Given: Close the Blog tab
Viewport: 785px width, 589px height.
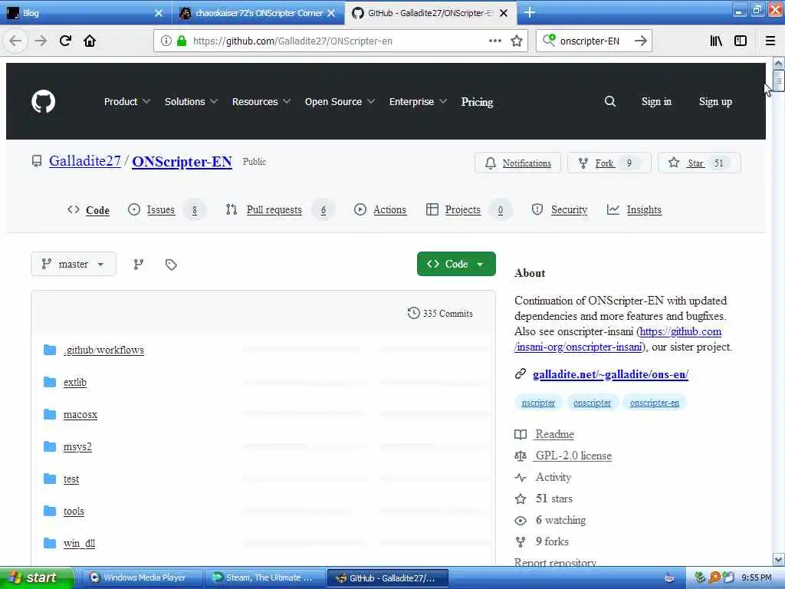Looking at the screenshot, I should click(x=159, y=13).
